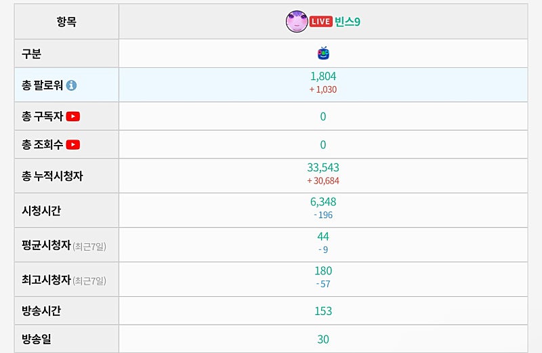Click the 총 누적시청자 row label

pyautogui.click(x=52, y=176)
